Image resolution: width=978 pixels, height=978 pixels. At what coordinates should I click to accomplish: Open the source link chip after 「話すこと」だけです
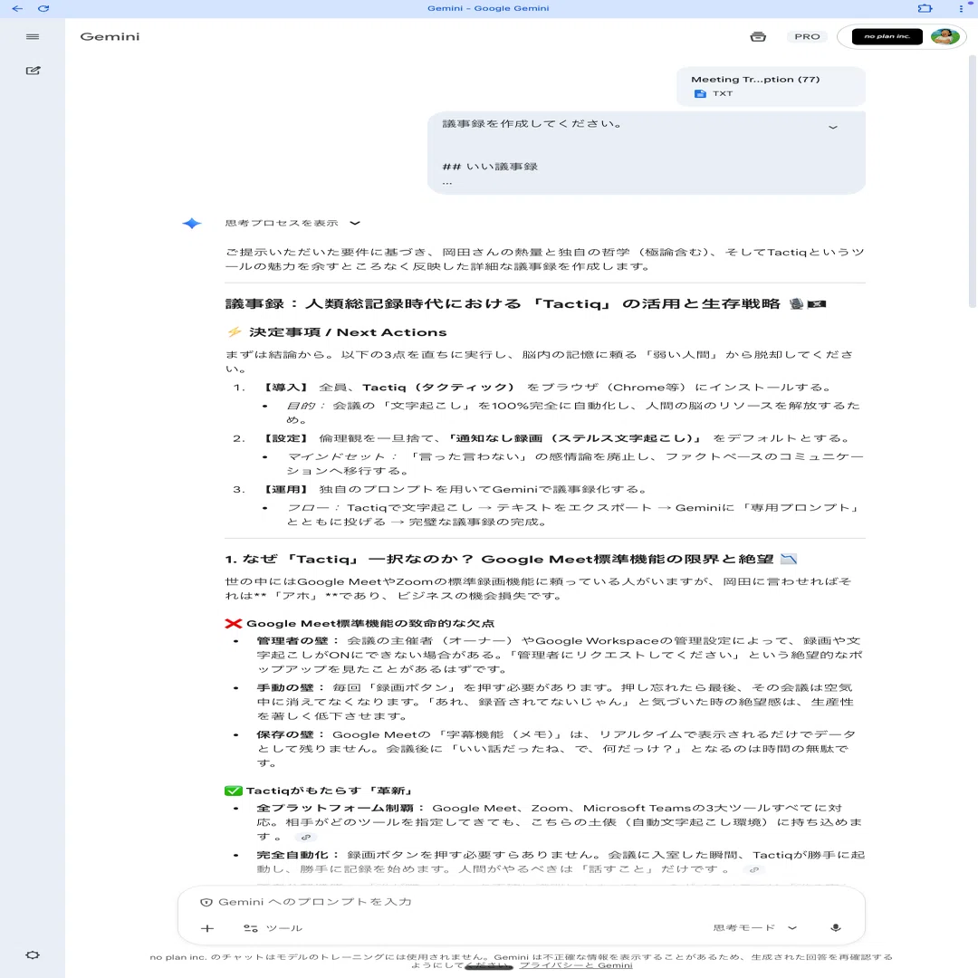[x=754, y=869]
